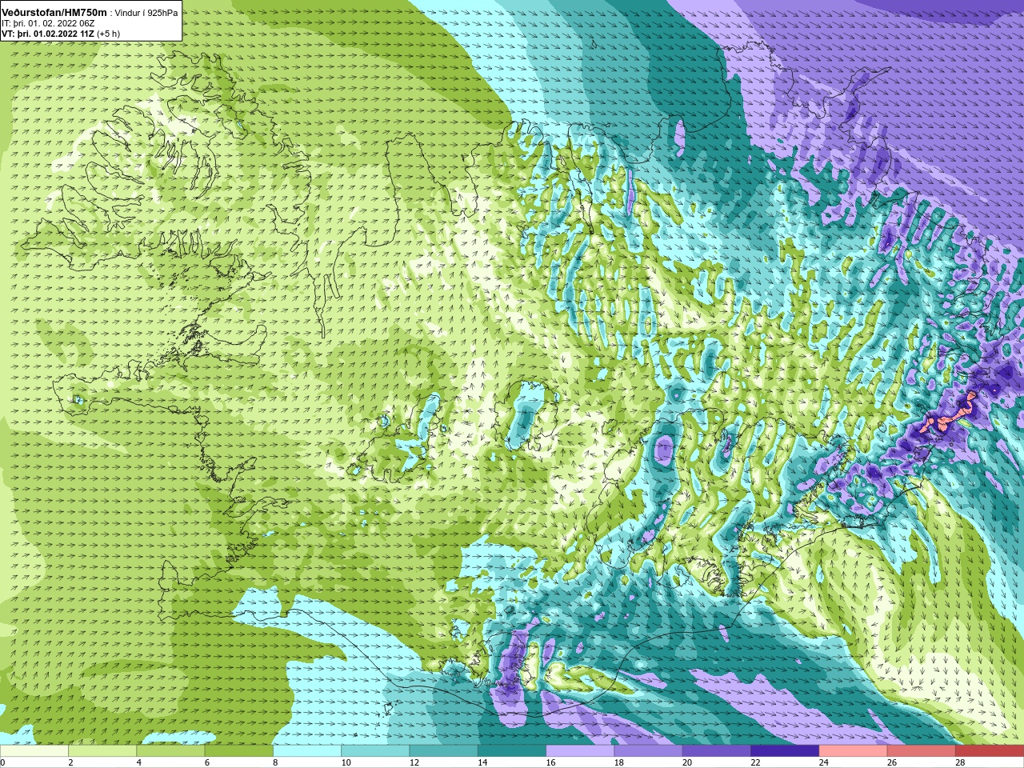Click the legend scale value 28
Screen dimensions: 1024x768
(960, 762)
